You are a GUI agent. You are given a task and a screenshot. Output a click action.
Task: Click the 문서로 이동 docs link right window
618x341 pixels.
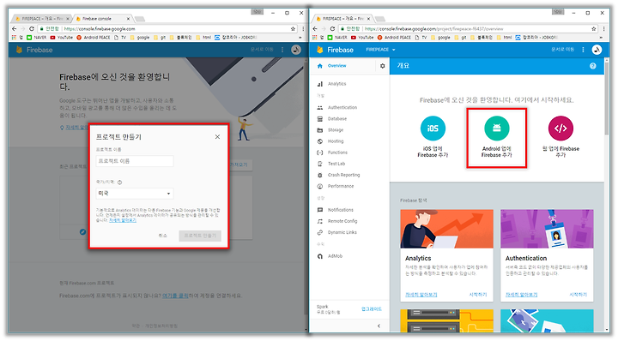coord(562,50)
